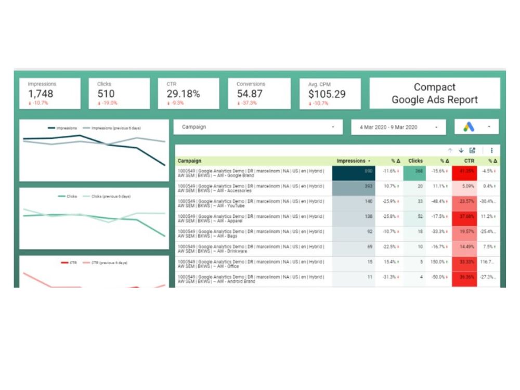
Task: Click the drill up arrow icon
Action: pos(450,151)
